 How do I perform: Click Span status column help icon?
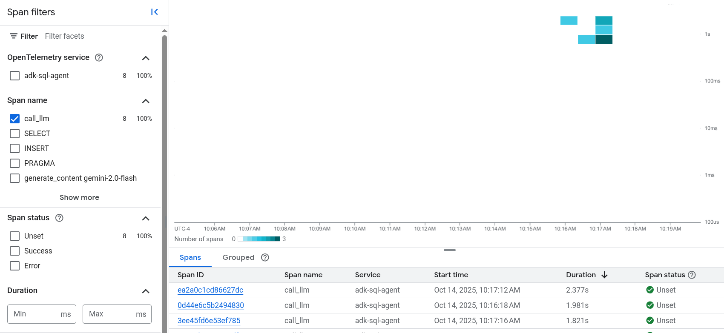[x=692, y=275]
